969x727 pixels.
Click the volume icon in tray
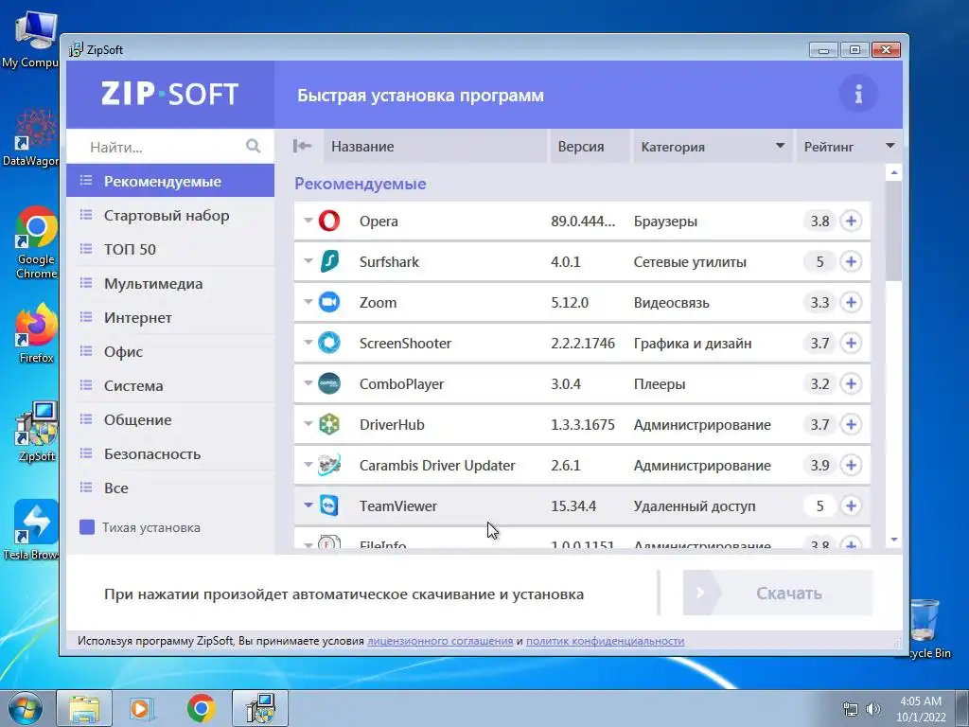(x=873, y=709)
